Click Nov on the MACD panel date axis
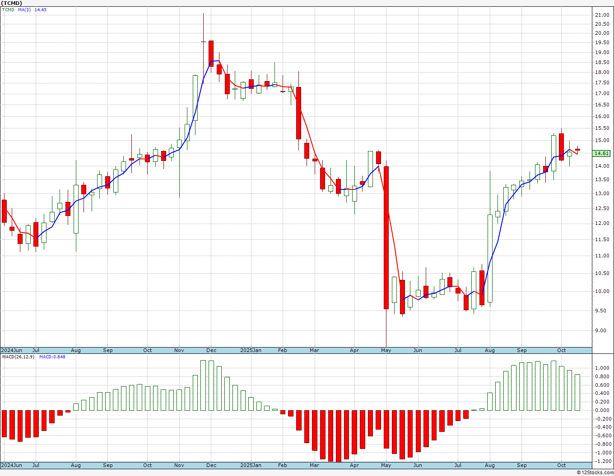Viewport: 614px width, 476px height. [179, 465]
